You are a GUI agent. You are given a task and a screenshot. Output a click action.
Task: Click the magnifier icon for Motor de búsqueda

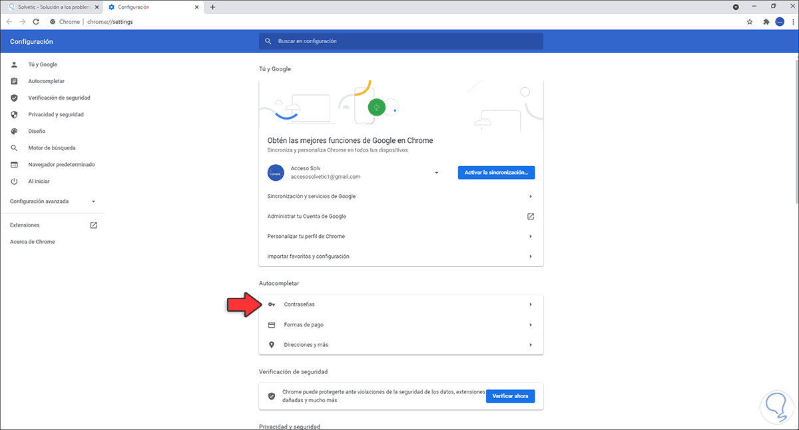14,148
